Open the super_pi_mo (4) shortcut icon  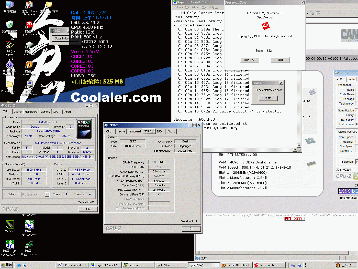9,245
